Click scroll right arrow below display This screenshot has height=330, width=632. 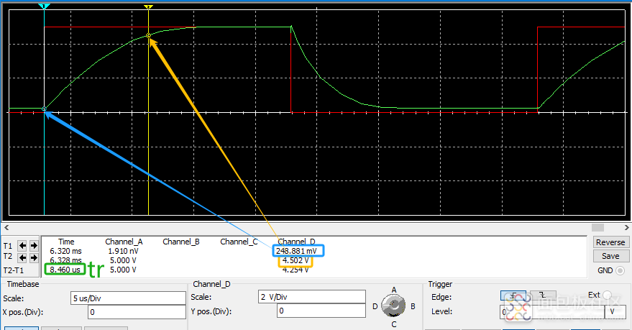[x=626, y=228]
